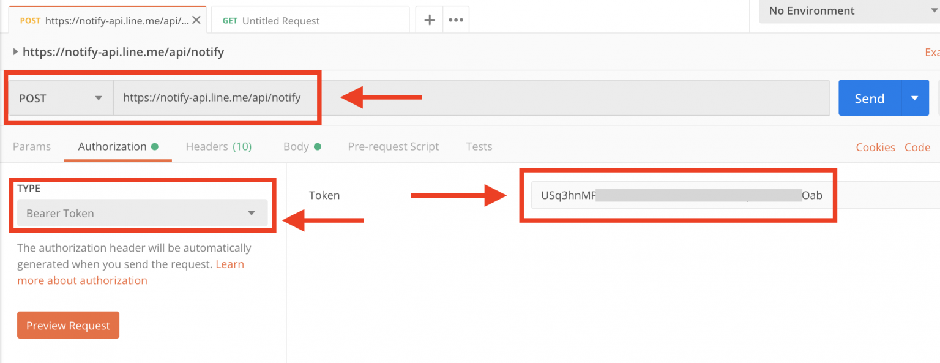Open the more options ellipsis icon

point(455,19)
